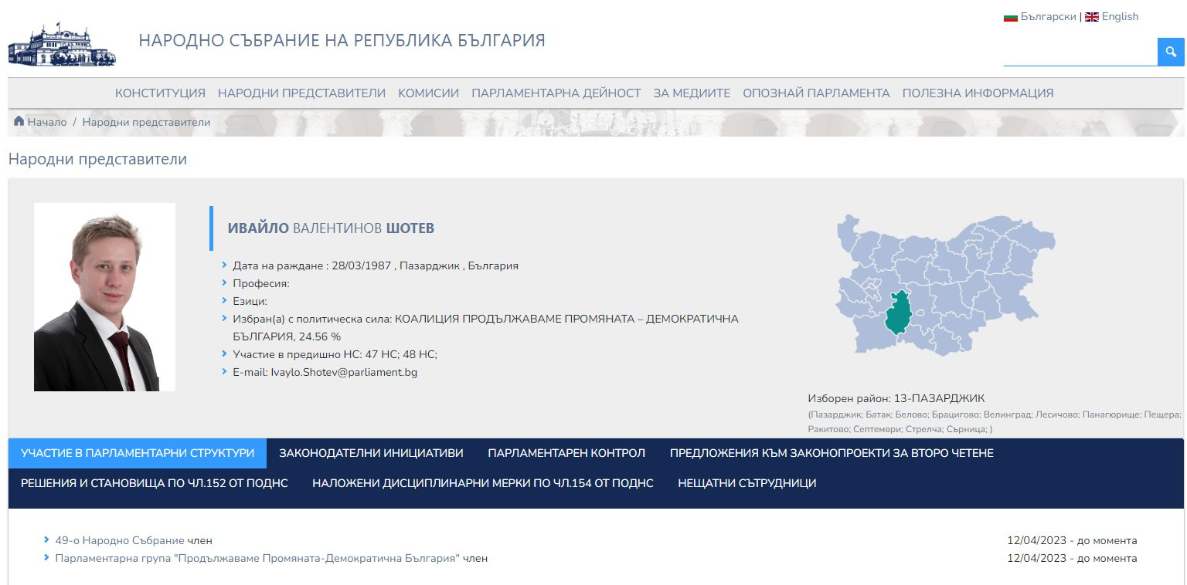1187x585 pixels.
Task: Open the НЕЩАТНИ СЪТРУДНИЦИ tab
Action: click(747, 483)
